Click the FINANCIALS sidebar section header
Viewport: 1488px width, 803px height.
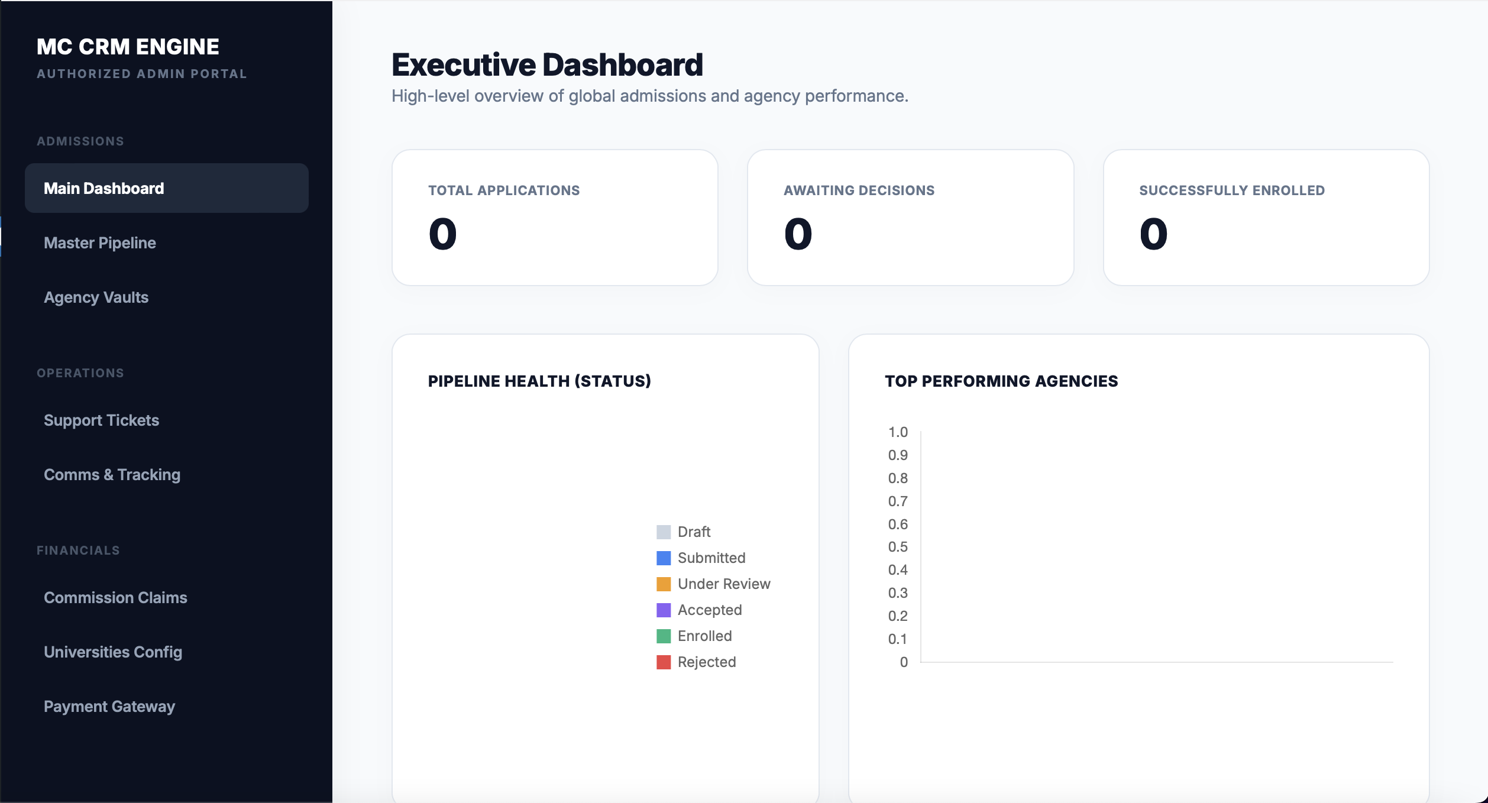(x=78, y=550)
